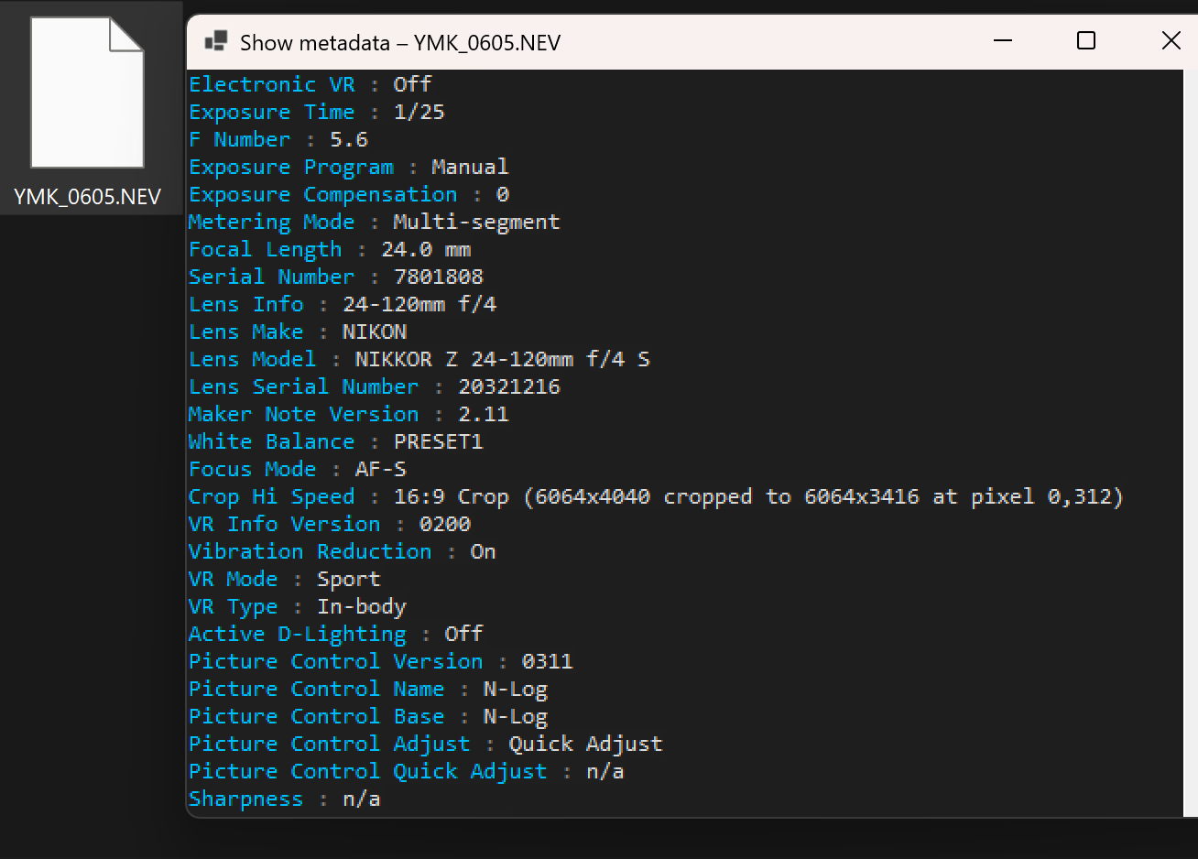This screenshot has height=859, width=1198.
Task: Click the Picture Control Name label
Action: [x=316, y=690]
